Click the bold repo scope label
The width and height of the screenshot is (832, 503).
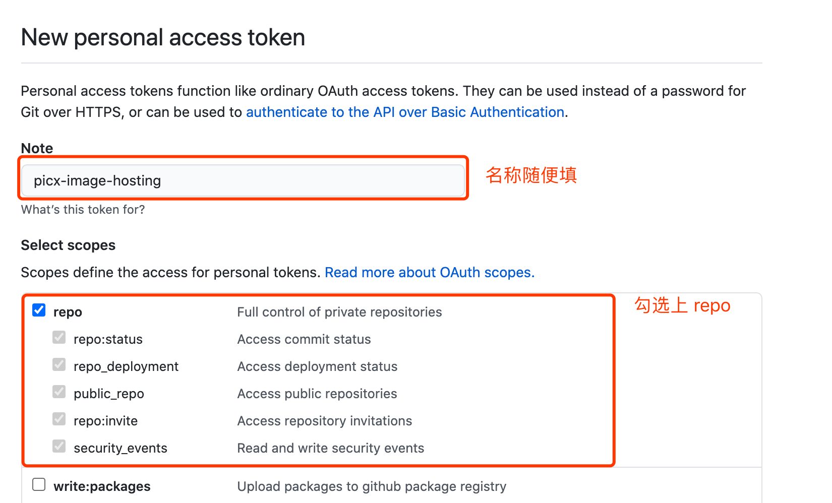click(68, 312)
